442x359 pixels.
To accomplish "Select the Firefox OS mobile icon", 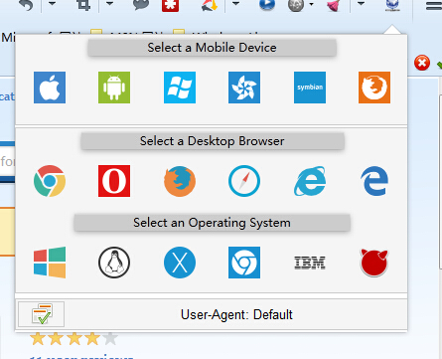I will 374,88.
